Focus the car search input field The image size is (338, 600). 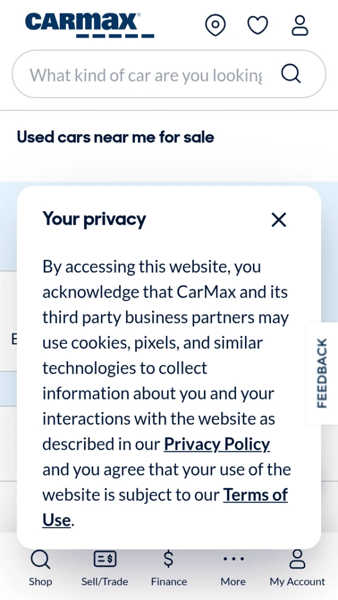(146, 75)
